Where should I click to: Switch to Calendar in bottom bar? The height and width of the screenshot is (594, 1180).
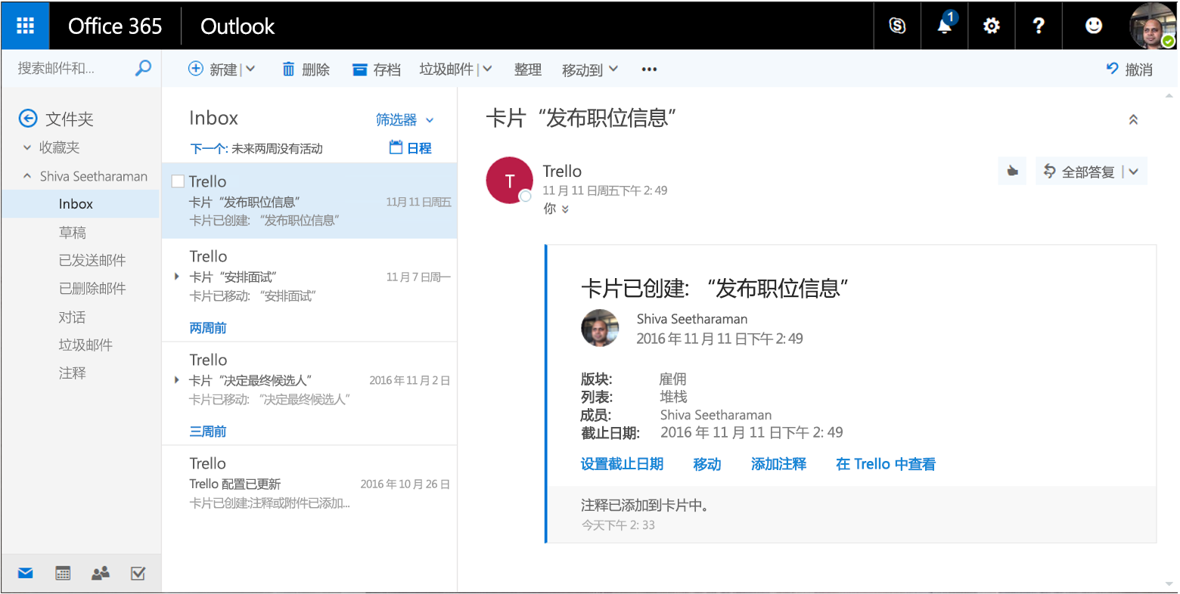coord(63,574)
